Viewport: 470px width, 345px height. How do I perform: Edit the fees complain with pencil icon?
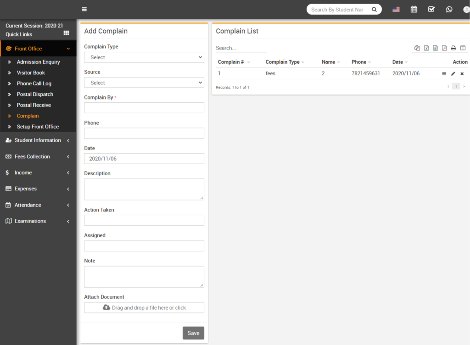453,73
